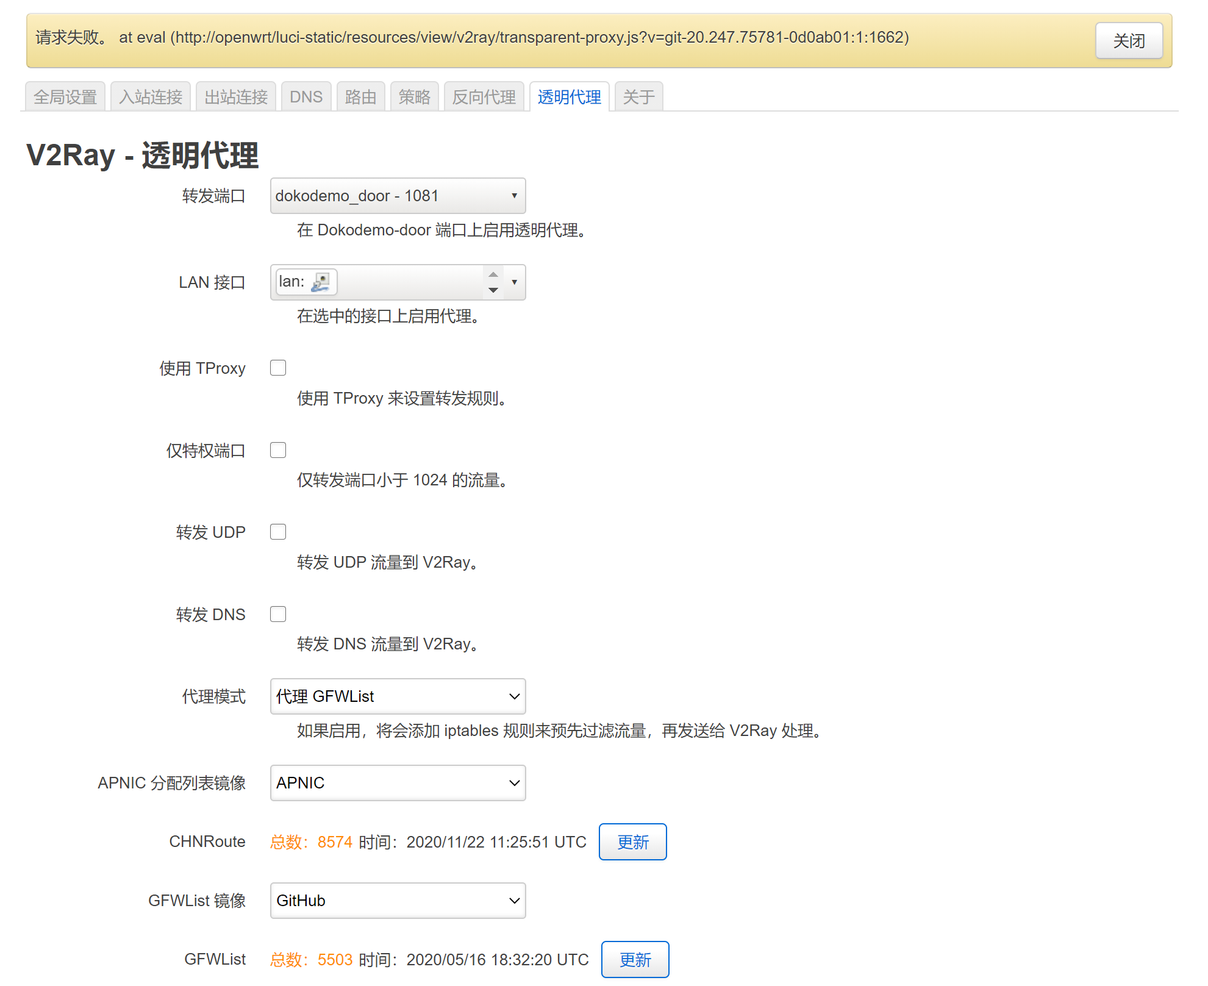Viewport: 1208px width, 986px height.
Task: Click the lan interface icon in LAN 接口 field
Action: pyautogui.click(x=324, y=282)
